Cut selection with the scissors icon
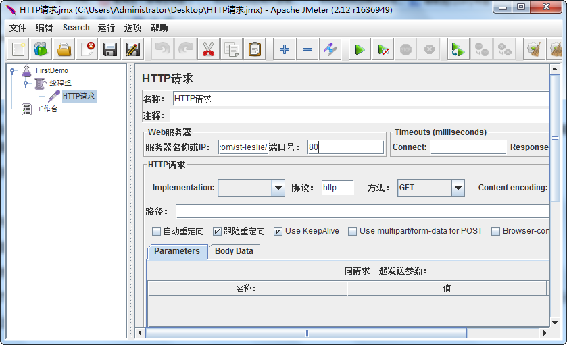Viewport: 567px width, 345px height. click(x=208, y=49)
